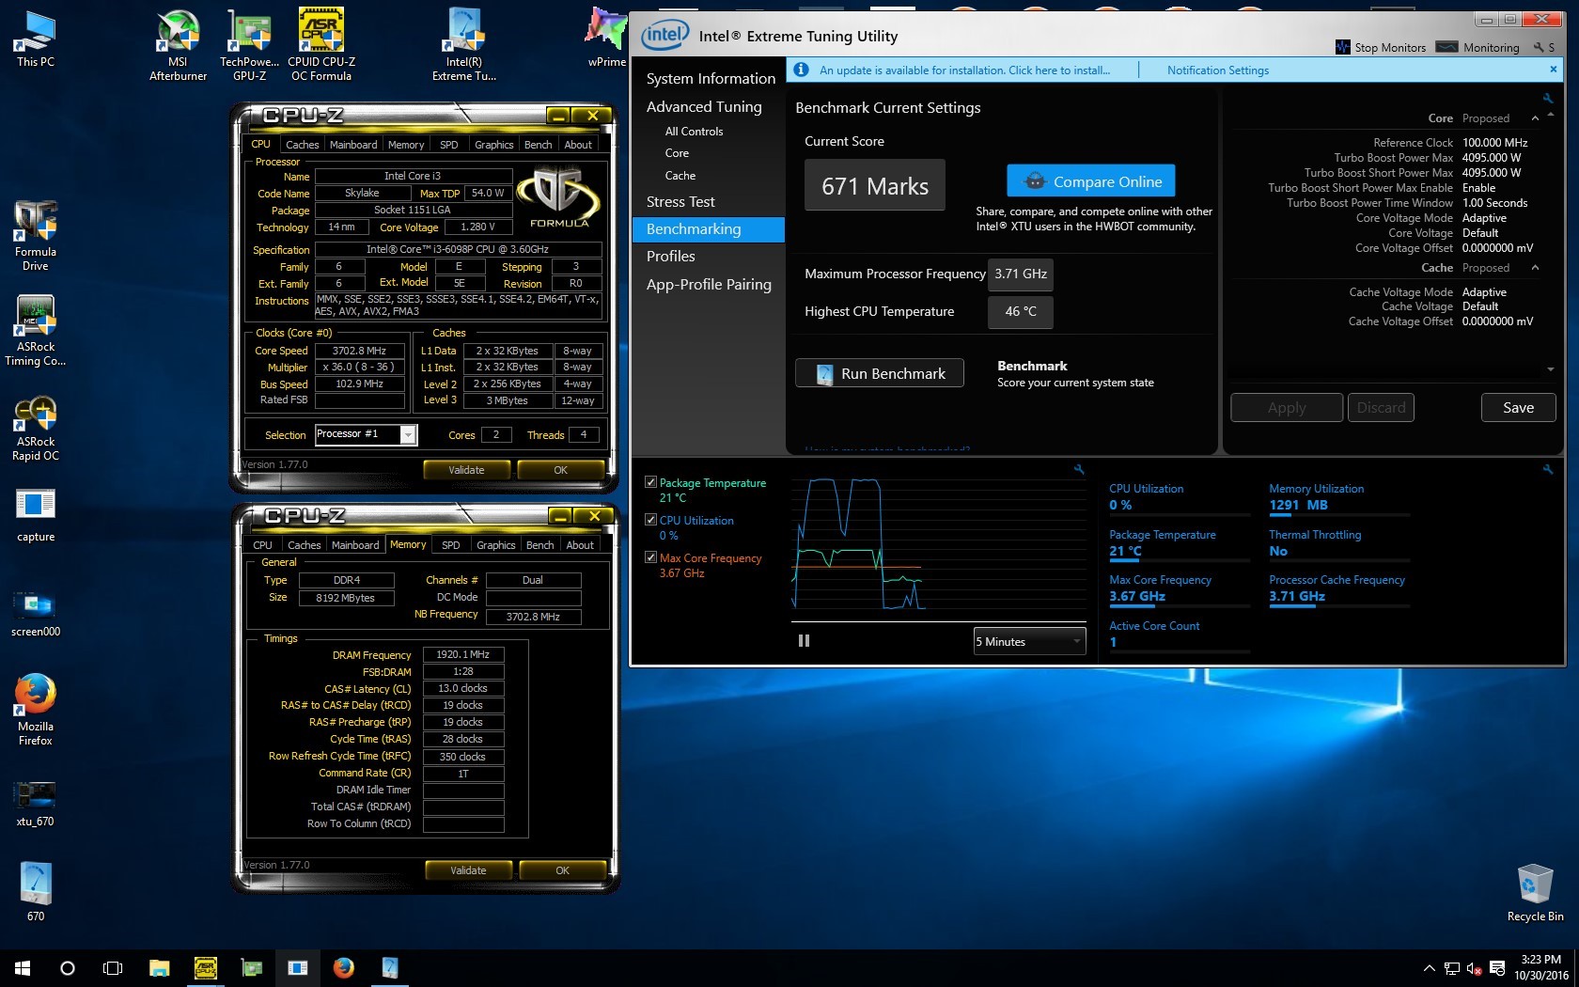1579x987 pixels.
Task: Expand the settings panel down arrow
Action: (1550, 369)
